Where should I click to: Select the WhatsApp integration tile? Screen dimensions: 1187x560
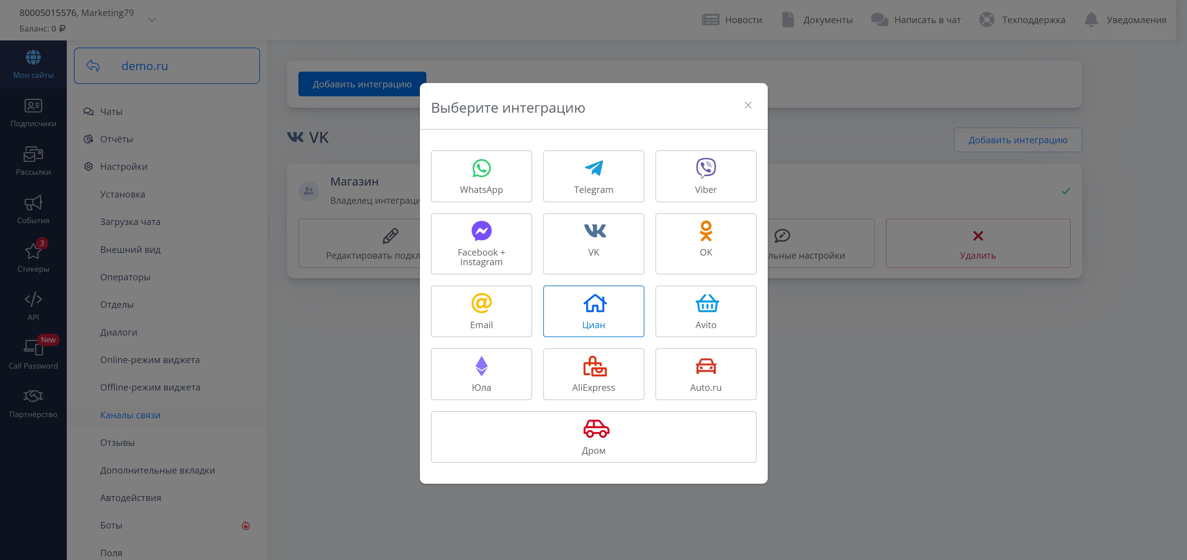(x=481, y=176)
